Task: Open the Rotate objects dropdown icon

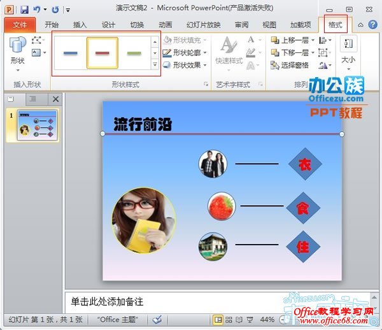Action: pos(325,66)
